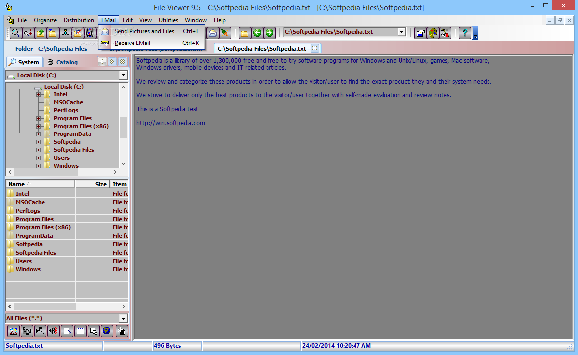Viewport: 578px width, 355px height.
Task: Switch to the Catalog tab
Action: (x=63, y=62)
